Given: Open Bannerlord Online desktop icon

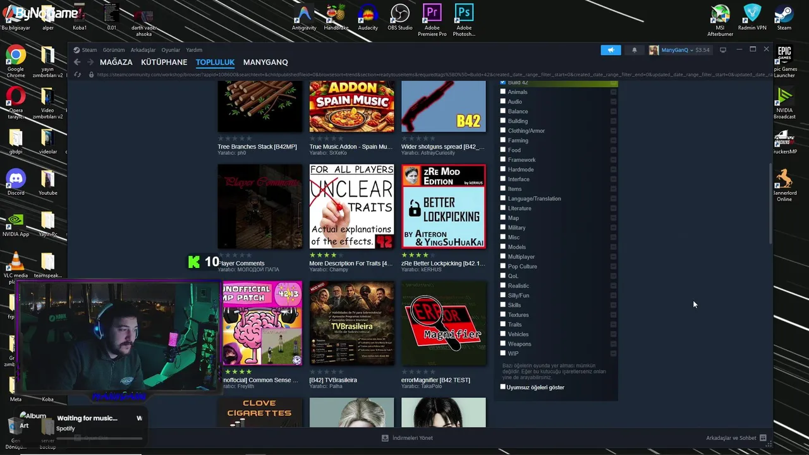Looking at the screenshot, I should click(x=784, y=185).
